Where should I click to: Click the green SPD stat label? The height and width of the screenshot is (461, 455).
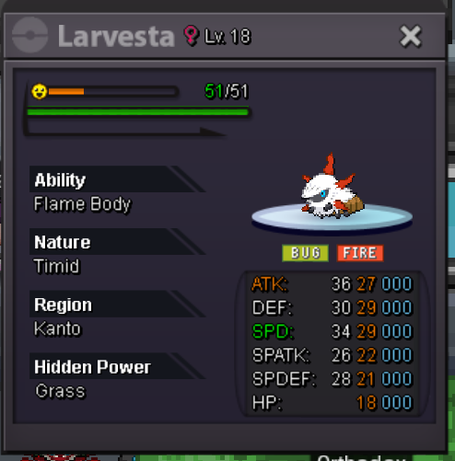click(x=273, y=331)
